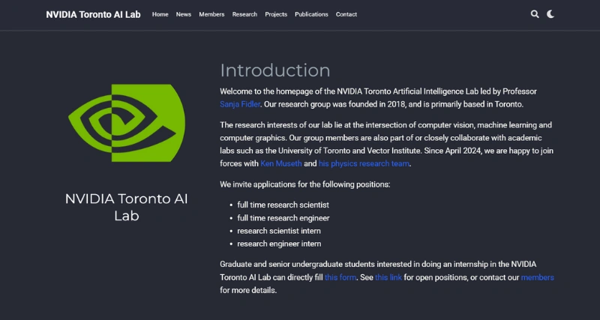Open "this link" for open positions
The width and height of the screenshot is (600, 320).
click(388, 277)
